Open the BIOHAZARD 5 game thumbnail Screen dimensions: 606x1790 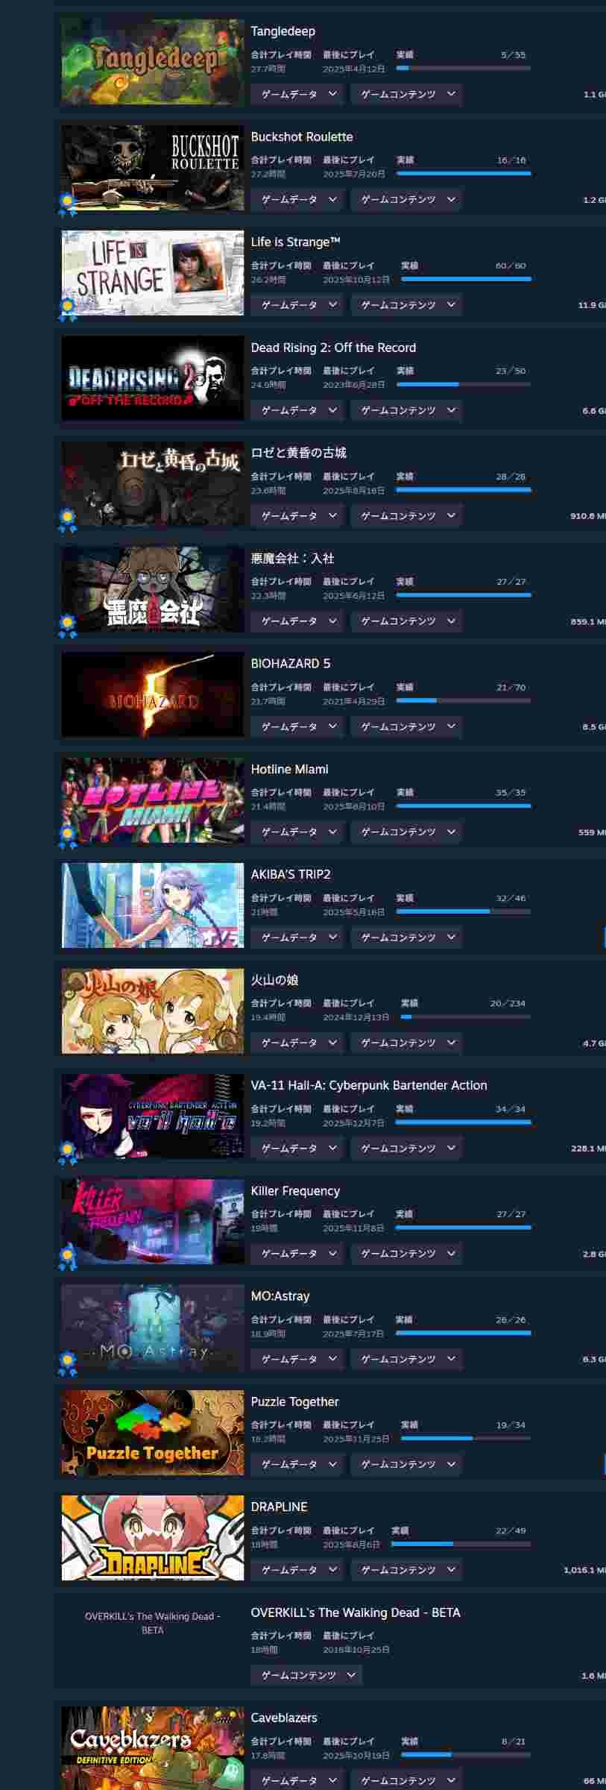pos(153,695)
